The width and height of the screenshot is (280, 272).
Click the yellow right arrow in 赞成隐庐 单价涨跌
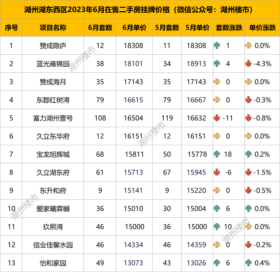(x=248, y=46)
